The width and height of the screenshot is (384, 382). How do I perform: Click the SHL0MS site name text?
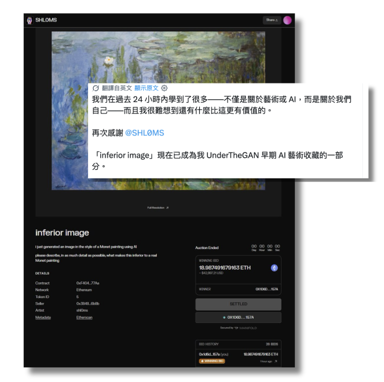[46, 20]
